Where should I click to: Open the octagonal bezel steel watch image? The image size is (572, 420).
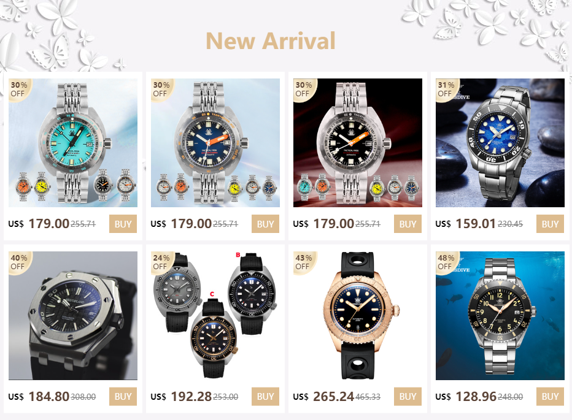coord(73,315)
